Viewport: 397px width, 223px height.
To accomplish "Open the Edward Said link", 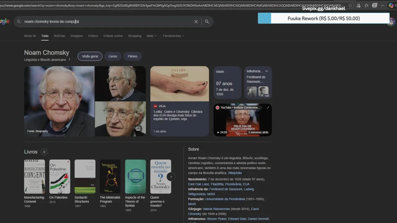I will [237, 219].
